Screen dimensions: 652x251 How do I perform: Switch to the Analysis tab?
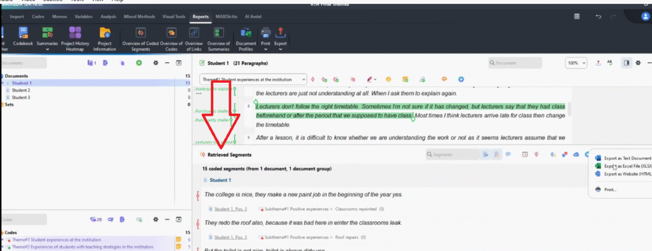click(108, 17)
